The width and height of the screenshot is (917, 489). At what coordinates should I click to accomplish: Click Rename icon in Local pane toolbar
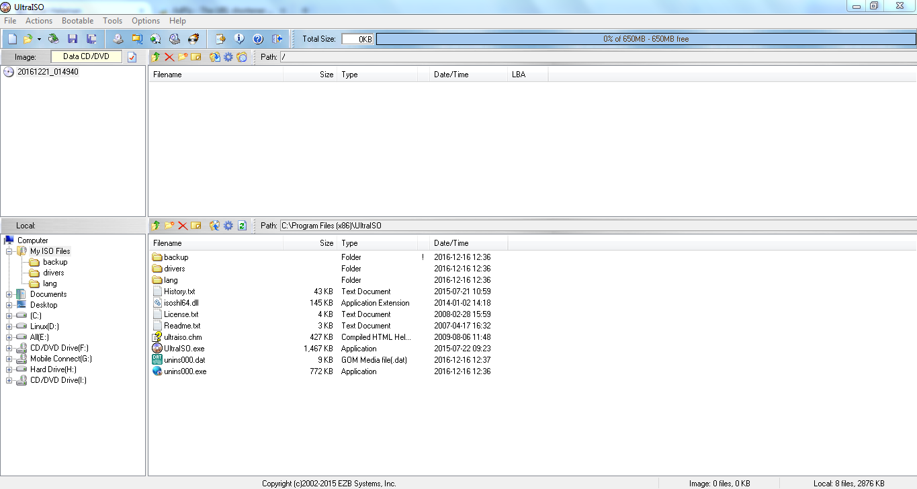196,226
